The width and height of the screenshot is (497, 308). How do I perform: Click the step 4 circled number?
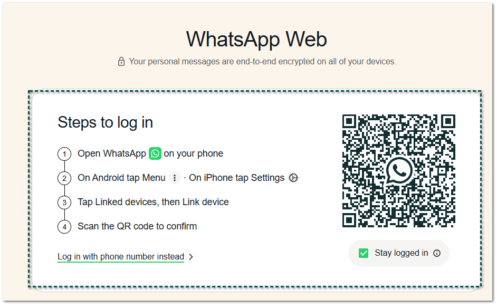tap(64, 227)
